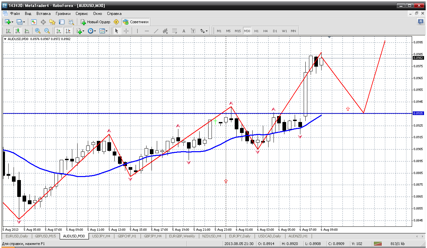427x248 pixels.
Task: Open the Market Watch window
Action: 33,22
